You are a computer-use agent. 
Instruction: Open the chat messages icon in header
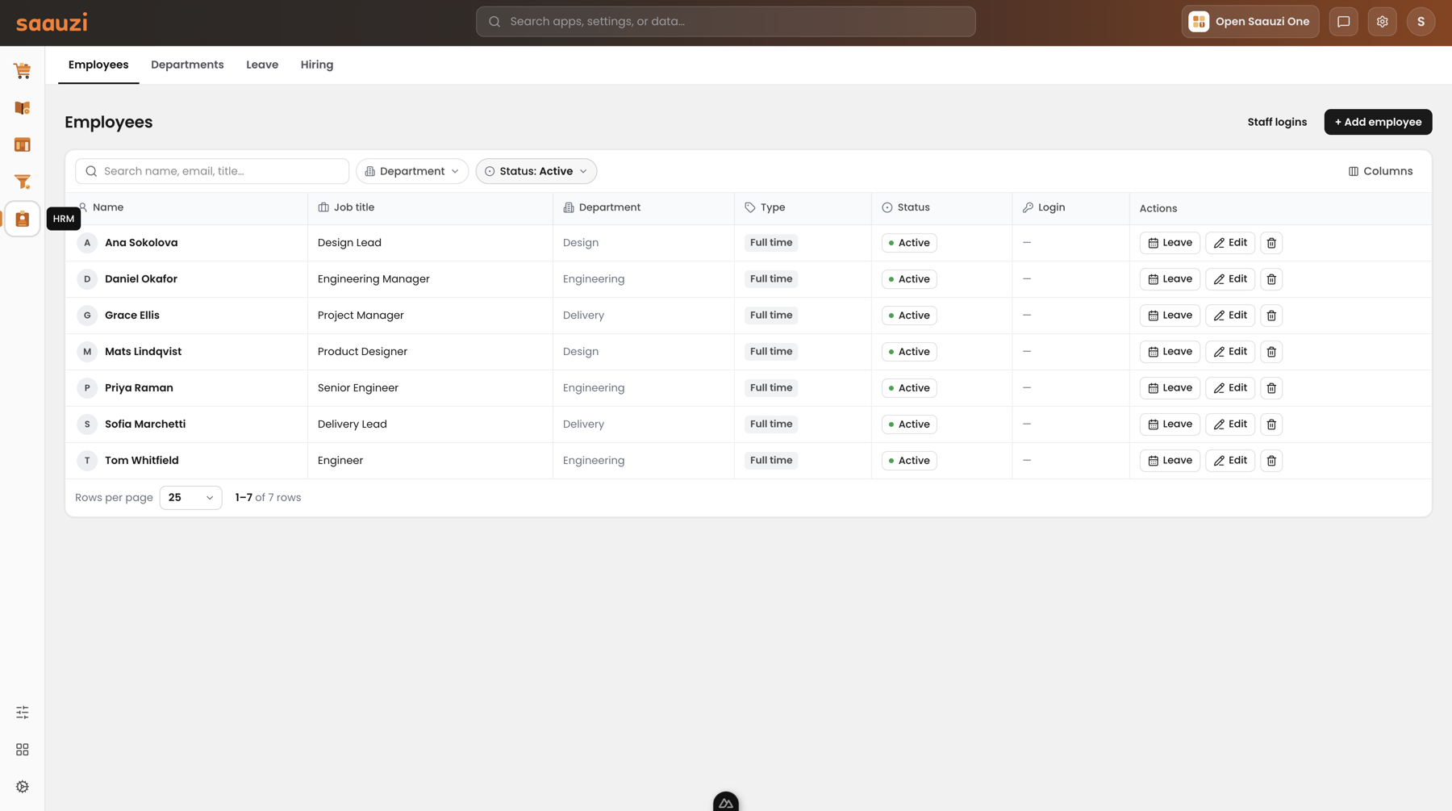pos(1344,22)
